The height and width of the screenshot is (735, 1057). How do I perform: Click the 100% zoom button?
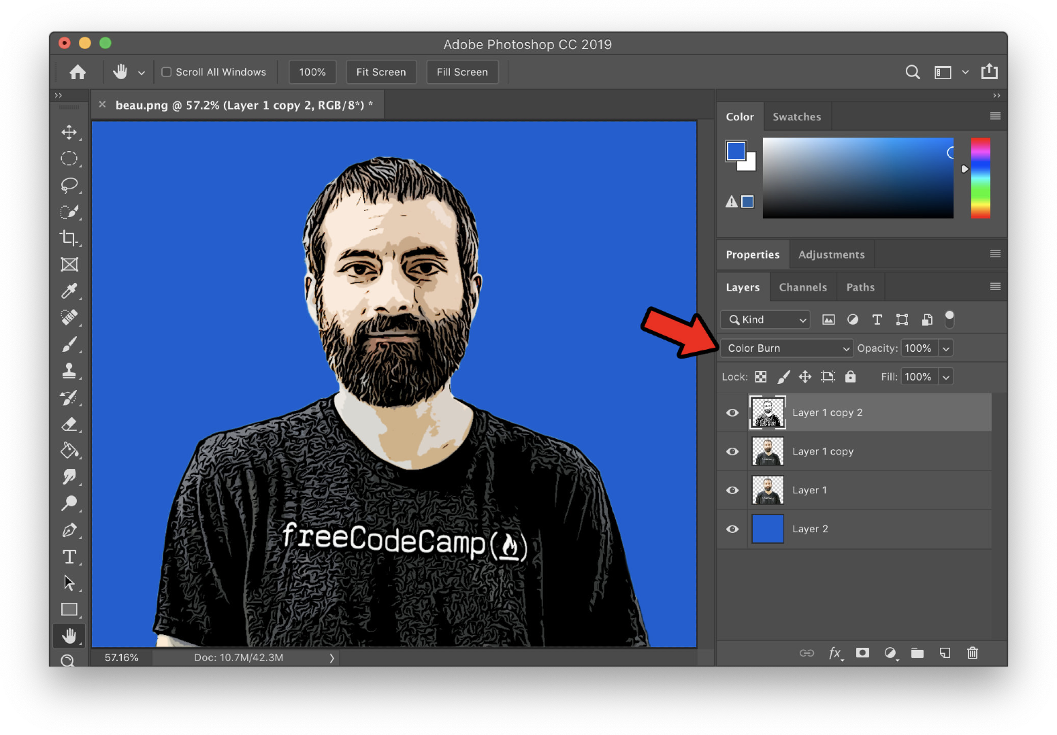312,72
